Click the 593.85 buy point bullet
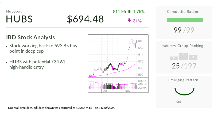 tap(43, 48)
